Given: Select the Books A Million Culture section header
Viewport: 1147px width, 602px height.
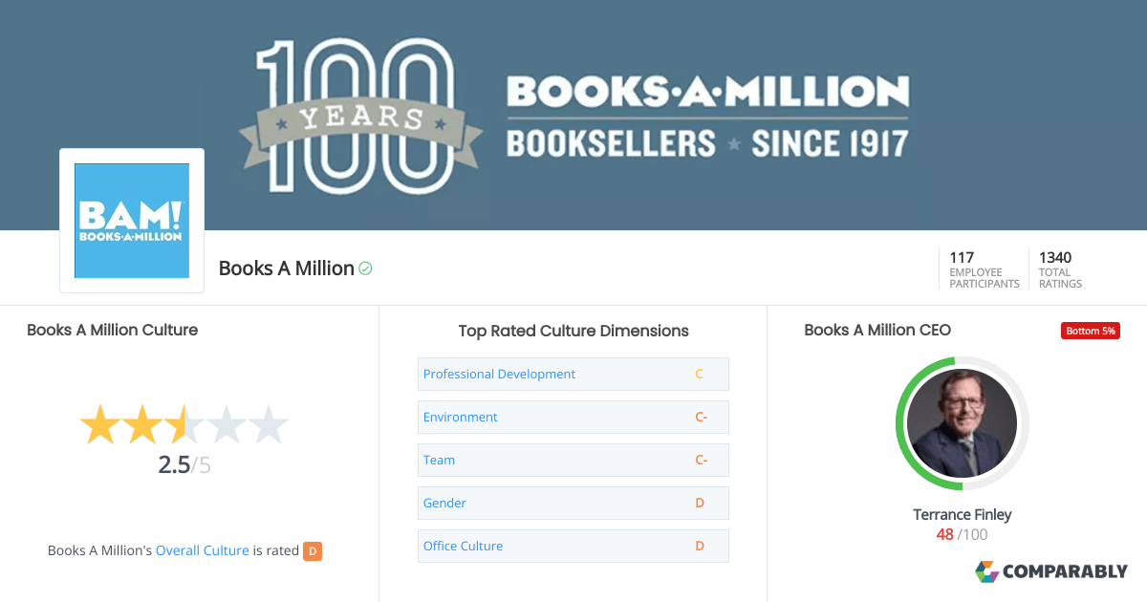Looking at the screenshot, I should click(112, 330).
